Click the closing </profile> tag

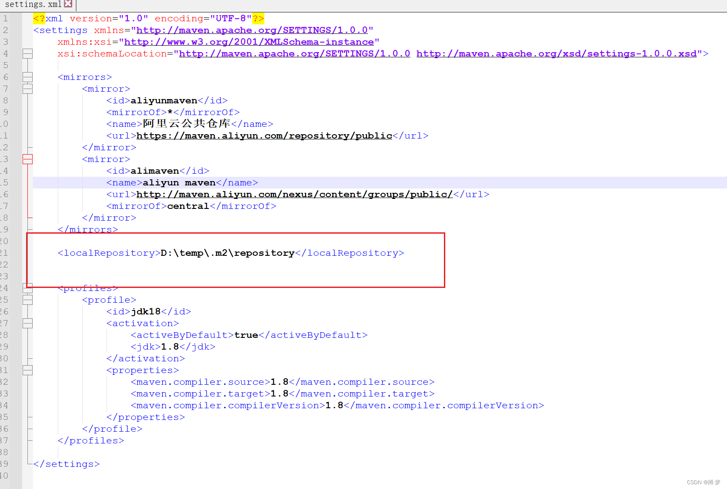pos(112,429)
